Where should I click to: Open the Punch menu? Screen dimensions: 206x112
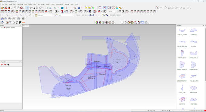[x=52, y=4]
